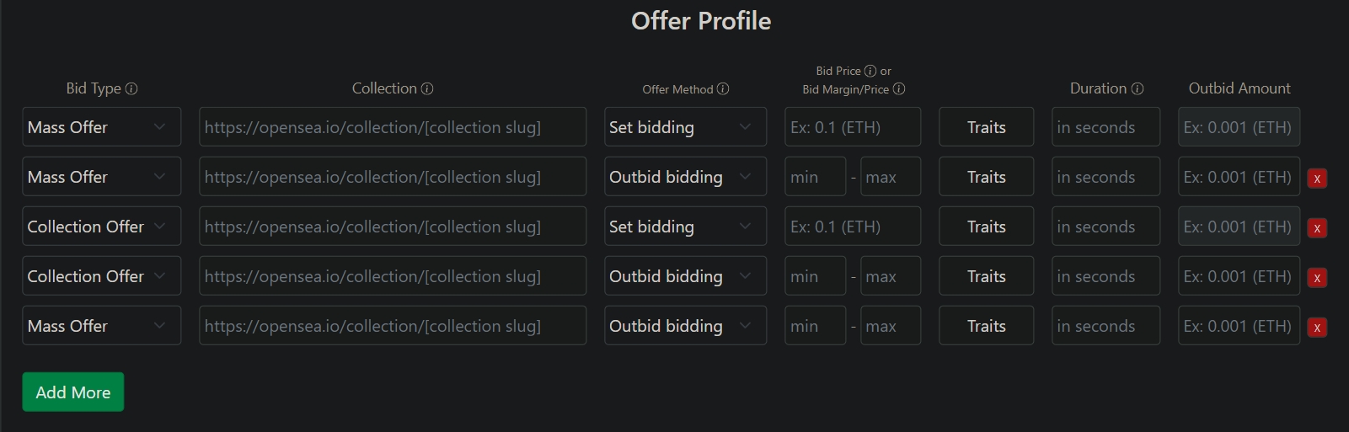
Task: Open the first row's Set bidding dropdown
Action: pyautogui.click(x=684, y=127)
